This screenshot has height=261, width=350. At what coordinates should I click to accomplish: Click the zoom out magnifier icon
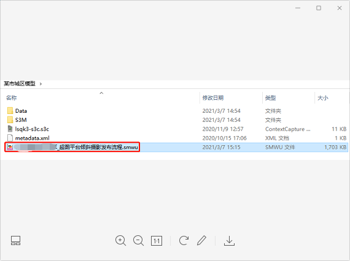point(138,241)
